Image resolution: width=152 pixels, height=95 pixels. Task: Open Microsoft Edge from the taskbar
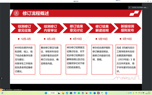click(x=67, y=93)
